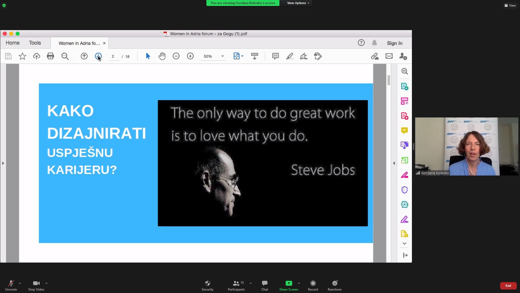Open Zoom View Options dropdown
The height and width of the screenshot is (293, 520).
click(298, 3)
